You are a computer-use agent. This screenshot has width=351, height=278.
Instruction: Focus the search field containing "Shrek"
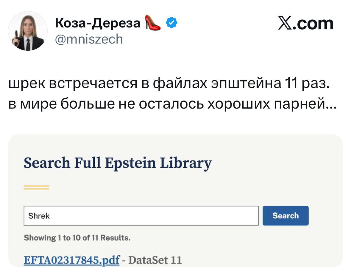pyautogui.click(x=141, y=216)
